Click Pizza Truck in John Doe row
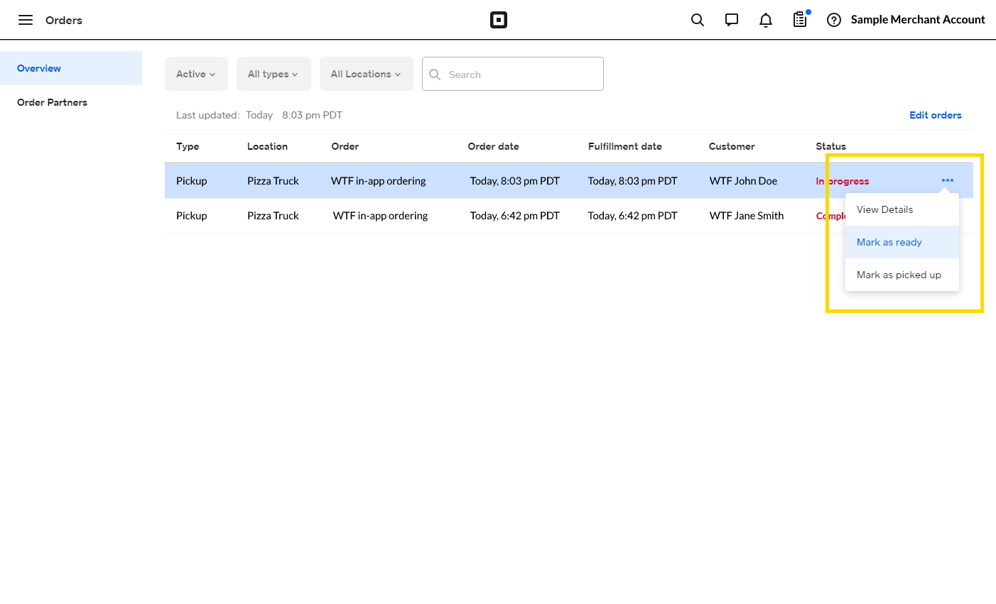 coord(273,181)
